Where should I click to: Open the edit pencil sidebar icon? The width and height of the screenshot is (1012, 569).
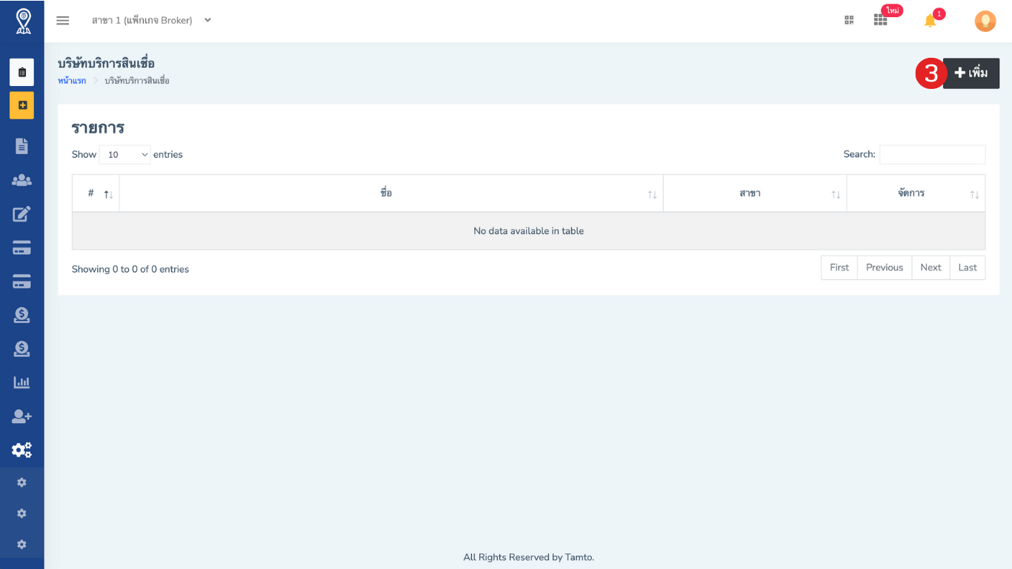click(x=21, y=214)
